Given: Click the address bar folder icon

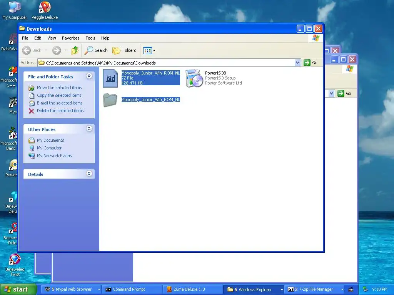Looking at the screenshot, I should (42, 63).
